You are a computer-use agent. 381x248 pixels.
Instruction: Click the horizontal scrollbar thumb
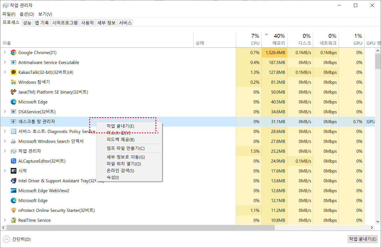(140, 227)
